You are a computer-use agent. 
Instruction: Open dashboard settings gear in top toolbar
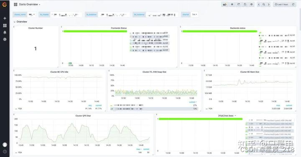click(x=252, y=5)
